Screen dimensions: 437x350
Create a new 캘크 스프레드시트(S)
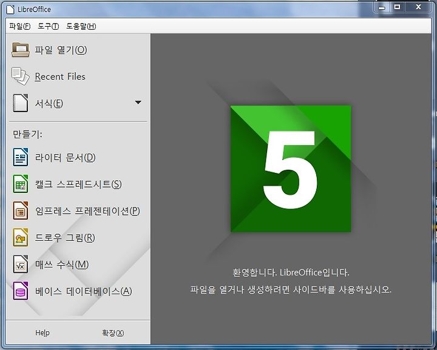tap(78, 184)
